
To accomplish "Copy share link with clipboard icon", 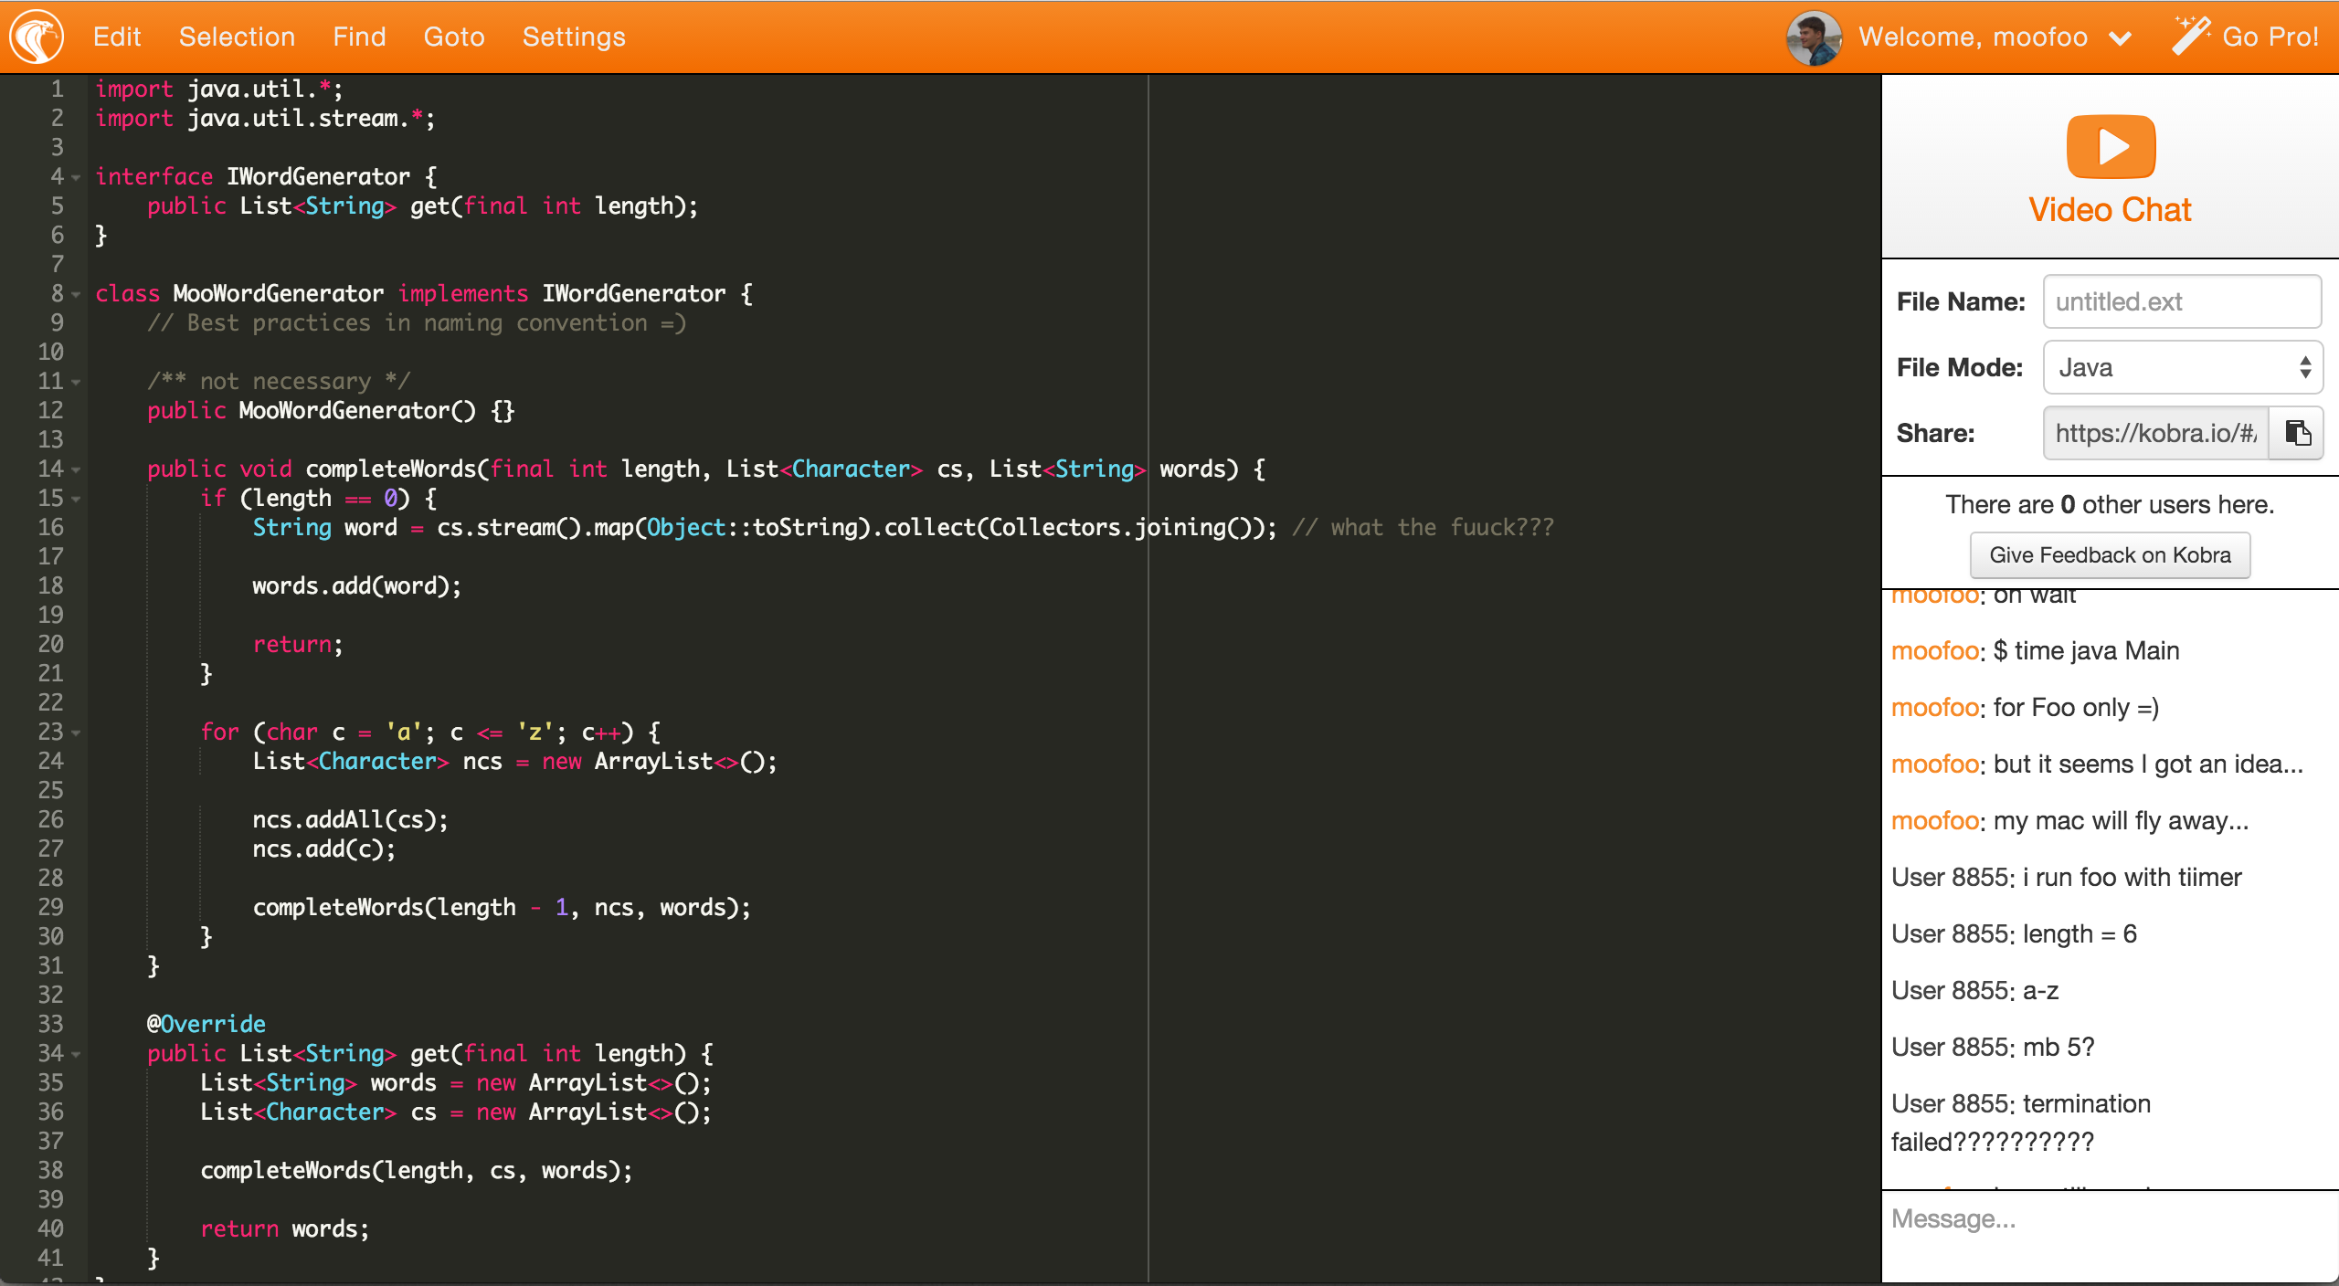I will click(2297, 433).
